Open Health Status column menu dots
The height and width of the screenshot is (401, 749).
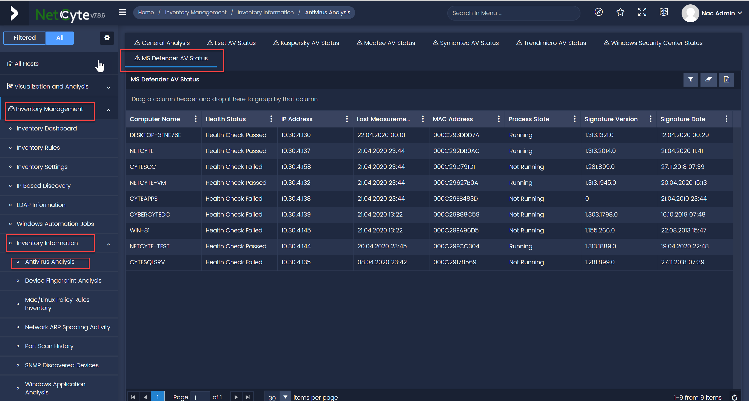tap(271, 119)
